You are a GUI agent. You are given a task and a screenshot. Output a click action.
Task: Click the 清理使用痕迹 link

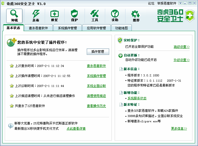tap(96, 96)
